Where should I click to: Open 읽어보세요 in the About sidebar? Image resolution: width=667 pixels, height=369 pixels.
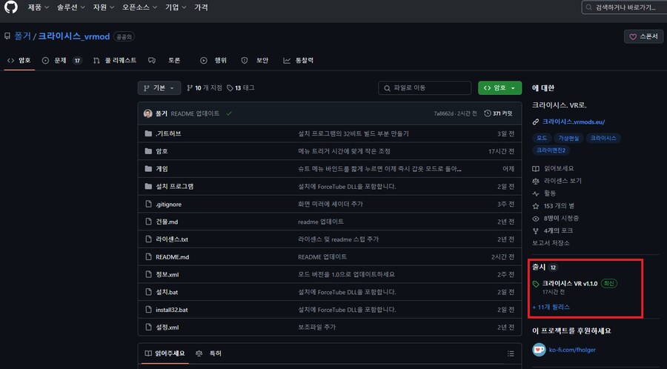554,168
